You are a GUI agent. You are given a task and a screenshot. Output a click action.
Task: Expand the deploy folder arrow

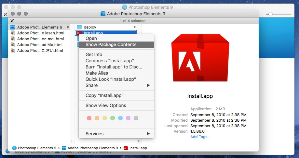[135, 27]
